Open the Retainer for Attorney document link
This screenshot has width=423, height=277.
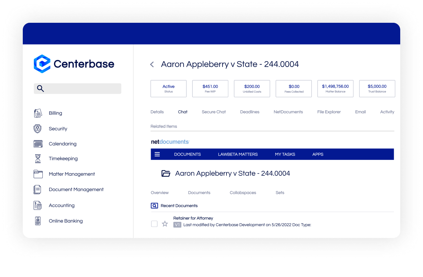[193, 218]
